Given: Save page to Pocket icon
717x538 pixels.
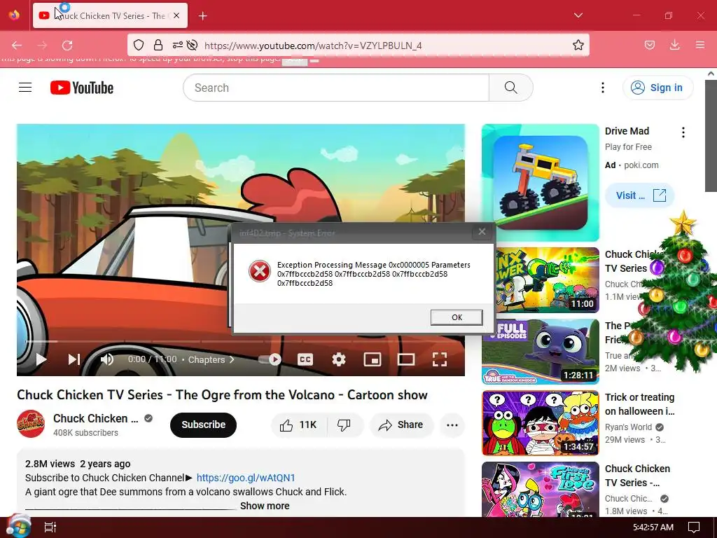Looking at the screenshot, I should [649, 45].
